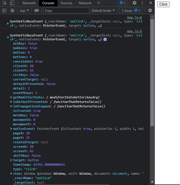The image size is (180, 185).
Task: Open DevTools settings gear icon
Action: tap(135, 3)
